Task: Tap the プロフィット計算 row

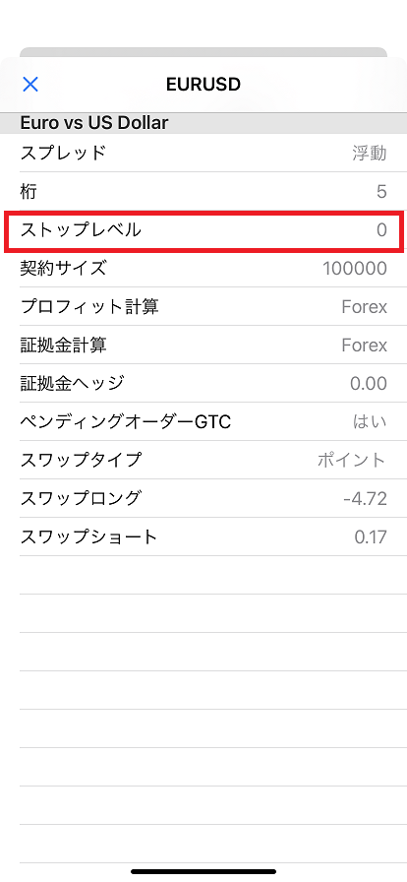Action: [203, 306]
